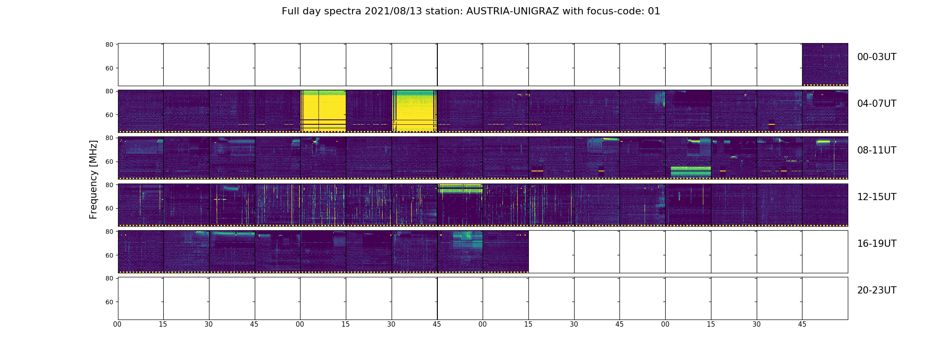The width and height of the screenshot is (942, 359).
Task: Click the last data panel in the 16-19UT row
Action: 506,251
